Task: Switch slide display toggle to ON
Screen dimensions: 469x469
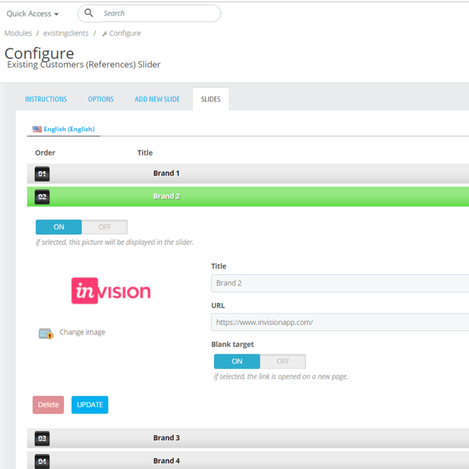Action: coord(59,227)
